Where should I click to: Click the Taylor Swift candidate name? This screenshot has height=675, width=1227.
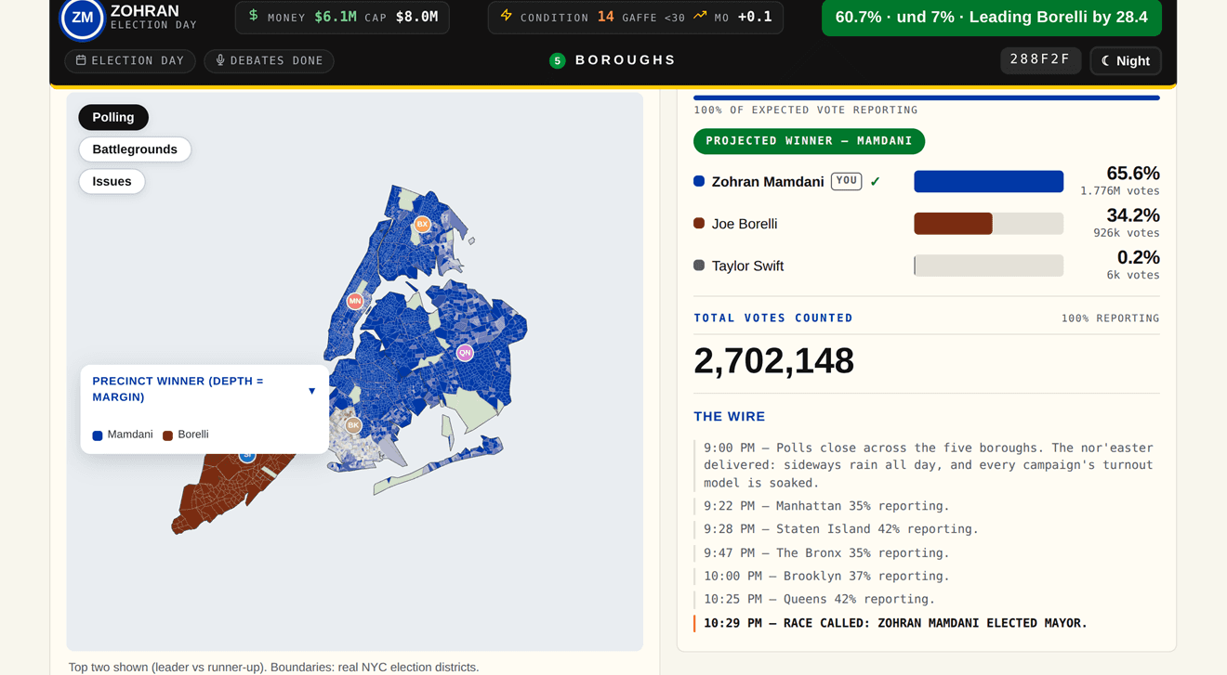pyautogui.click(x=747, y=266)
